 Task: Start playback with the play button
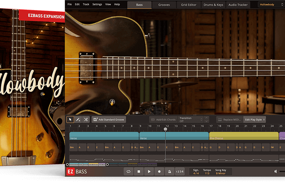pyautogui.click(x=149, y=172)
